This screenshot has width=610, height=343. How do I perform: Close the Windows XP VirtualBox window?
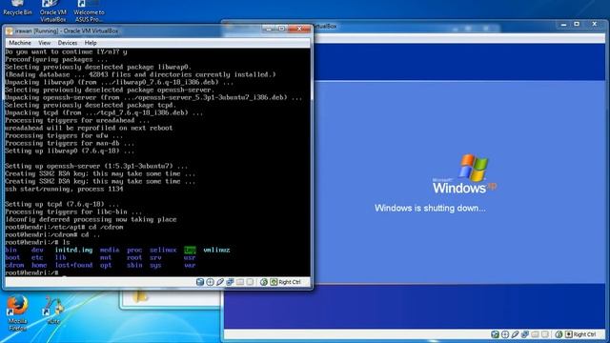coord(595,24)
